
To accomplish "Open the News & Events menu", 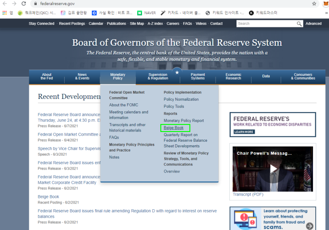I will point(82,76).
